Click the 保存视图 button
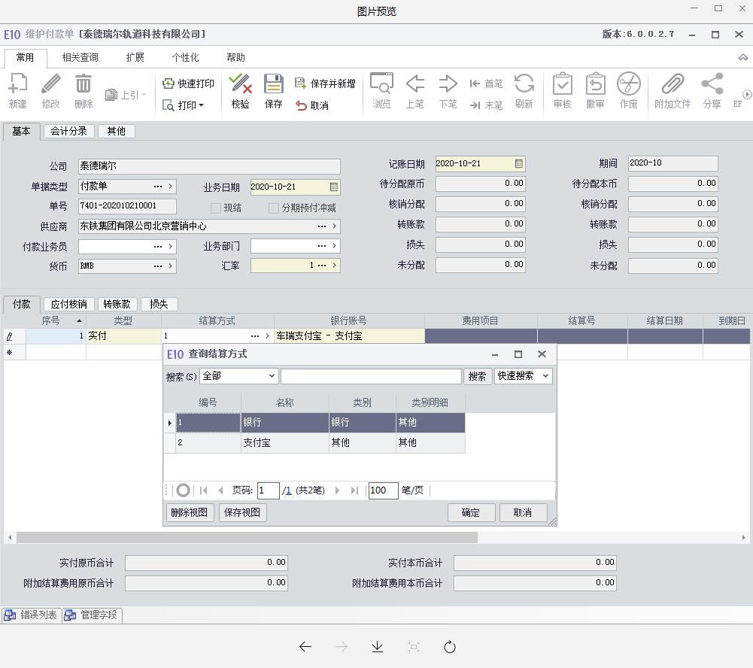753x668 pixels. point(242,512)
